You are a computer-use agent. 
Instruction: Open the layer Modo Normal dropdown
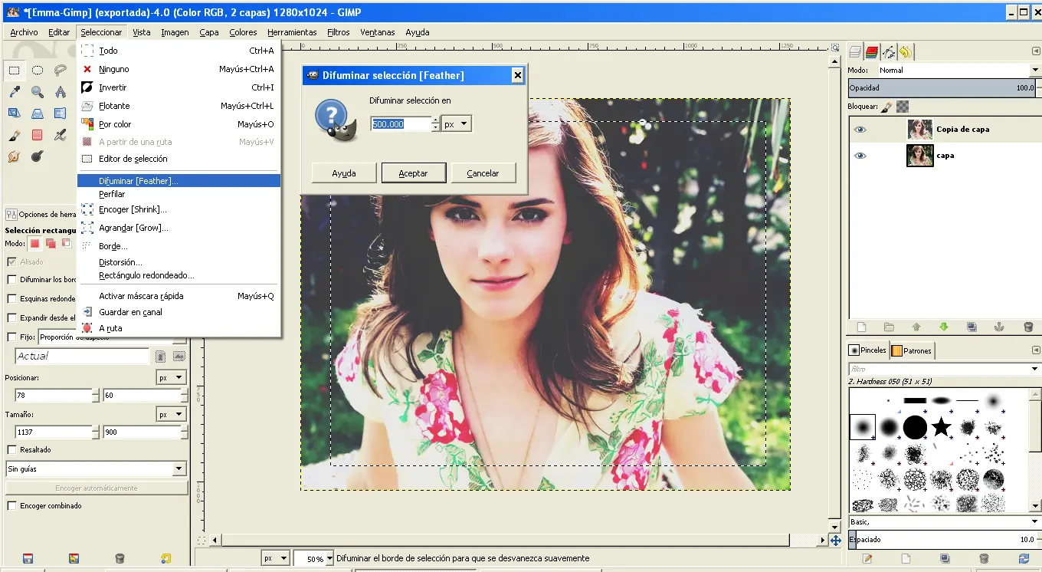click(x=958, y=70)
